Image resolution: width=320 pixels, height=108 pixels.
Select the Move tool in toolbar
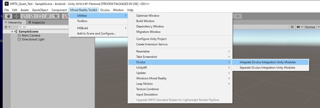17,16
